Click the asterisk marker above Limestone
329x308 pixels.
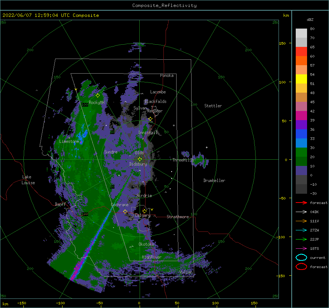point(69,138)
